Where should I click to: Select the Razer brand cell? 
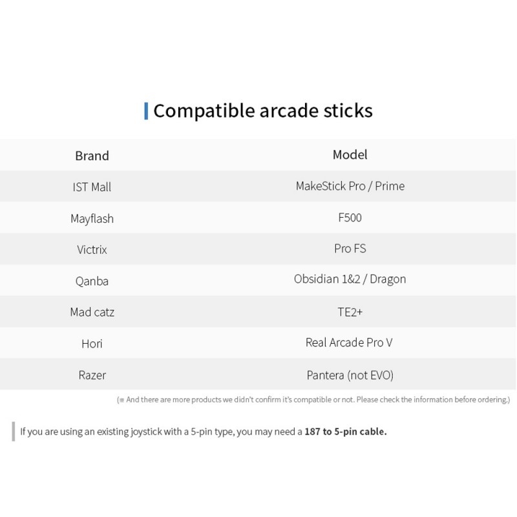click(92, 375)
